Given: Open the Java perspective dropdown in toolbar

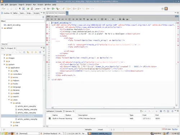Looking at the screenshot, I should coord(38,9).
